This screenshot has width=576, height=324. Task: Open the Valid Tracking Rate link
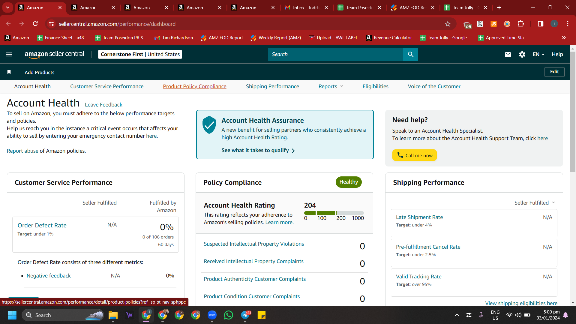click(418, 277)
